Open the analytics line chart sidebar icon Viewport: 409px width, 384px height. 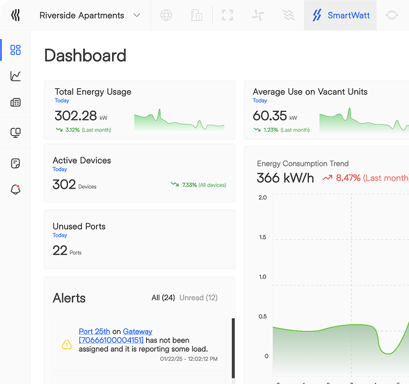pos(15,76)
